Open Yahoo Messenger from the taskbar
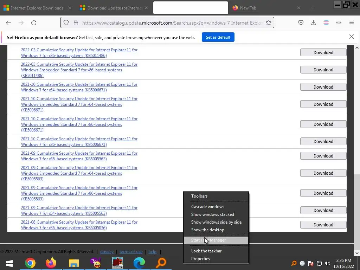360x270 pixels. tap(96, 263)
